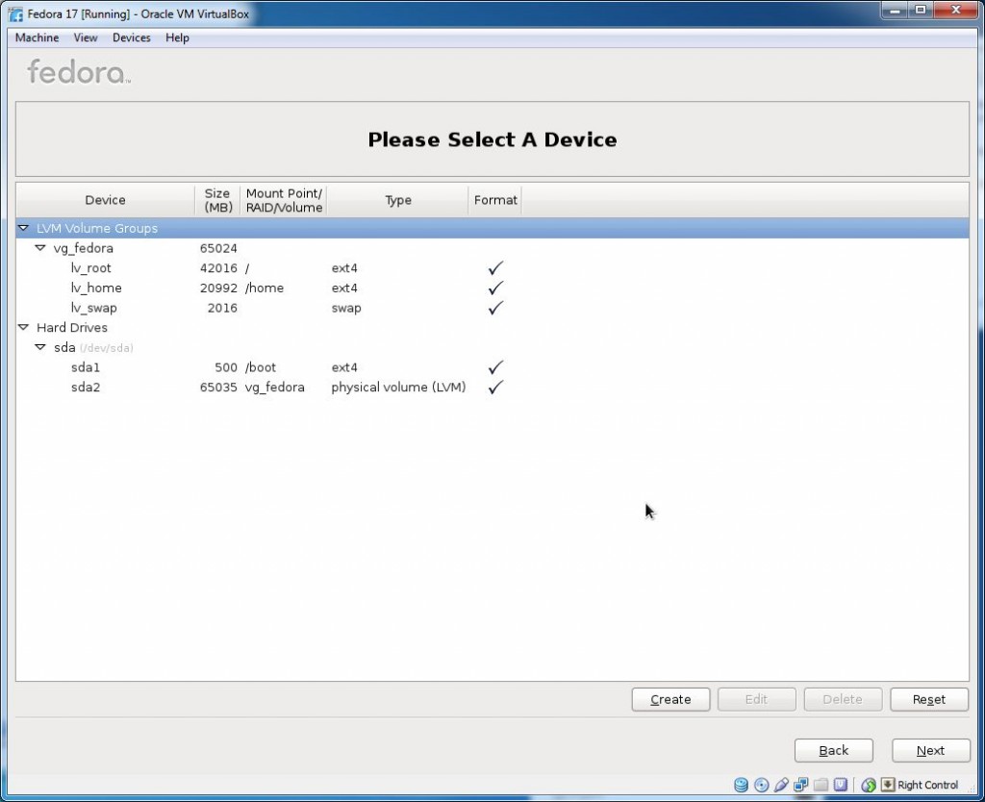Select the LVM Volume Groups label
This screenshot has height=802, width=985.
click(97, 228)
